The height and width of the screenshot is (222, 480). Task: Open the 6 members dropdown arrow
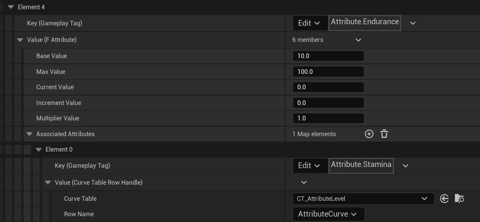click(358, 40)
